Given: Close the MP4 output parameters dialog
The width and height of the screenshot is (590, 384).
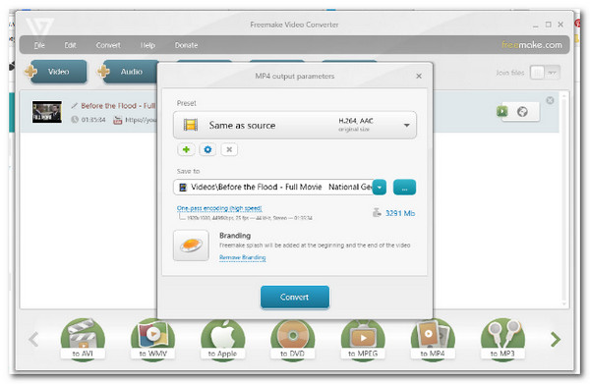Looking at the screenshot, I should (x=419, y=77).
